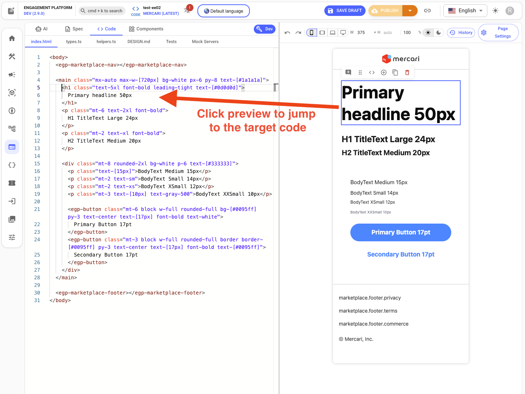This screenshot has width=525, height=394.
Task: Open the Publish dropdown arrow
Action: 410,10
